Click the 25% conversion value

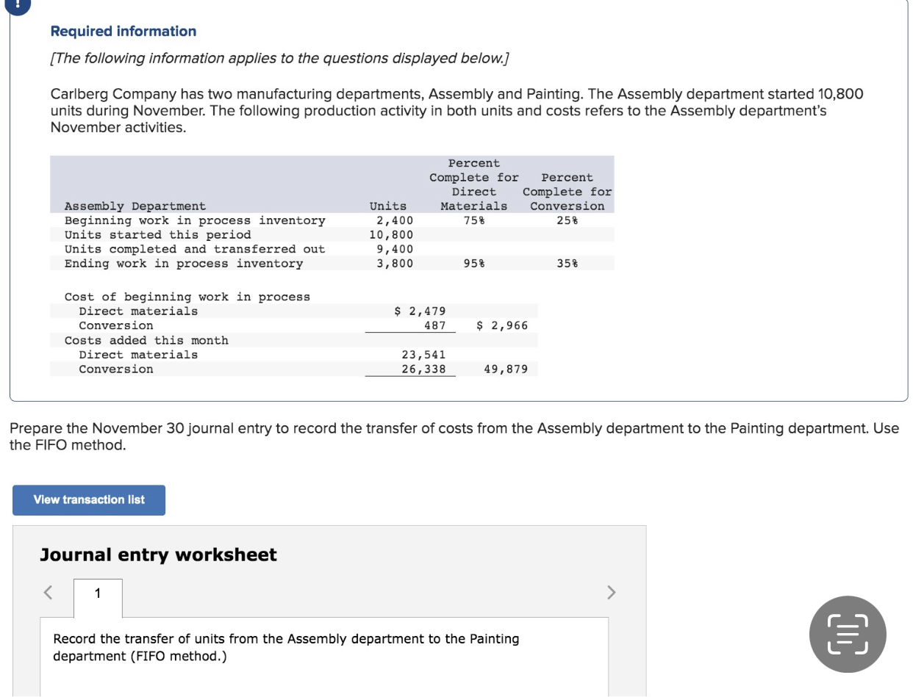click(567, 220)
